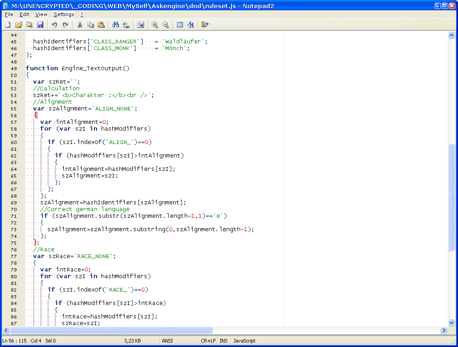
Task: Paste from clipboard using the toolbar icon
Action: [101, 25]
